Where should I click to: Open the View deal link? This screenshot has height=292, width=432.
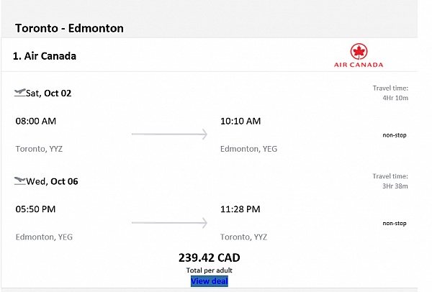pyautogui.click(x=209, y=281)
